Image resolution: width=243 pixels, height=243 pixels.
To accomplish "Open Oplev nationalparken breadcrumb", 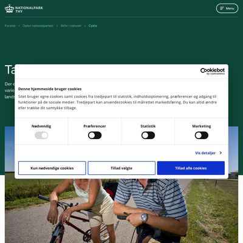I will click(38, 26).
